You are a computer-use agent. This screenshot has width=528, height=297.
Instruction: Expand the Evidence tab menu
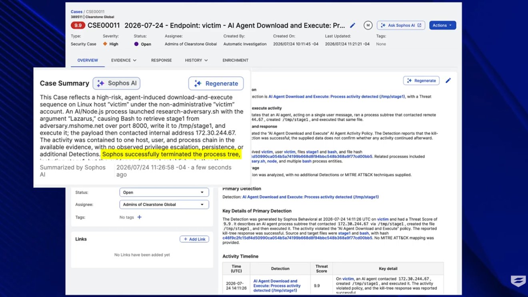124,60
